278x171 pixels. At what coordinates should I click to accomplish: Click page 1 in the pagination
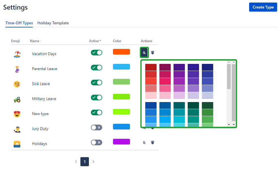(85, 162)
